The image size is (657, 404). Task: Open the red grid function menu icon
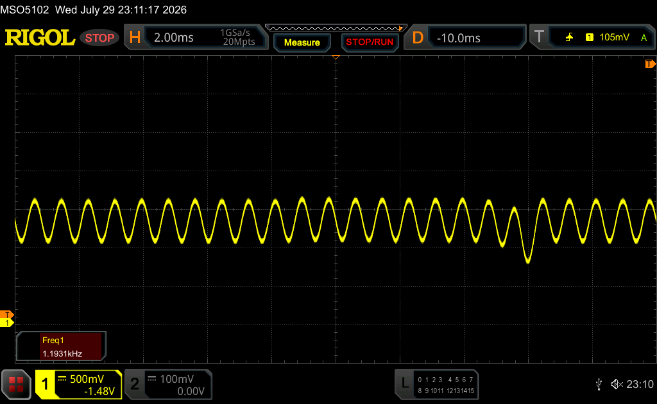pos(16,384)
